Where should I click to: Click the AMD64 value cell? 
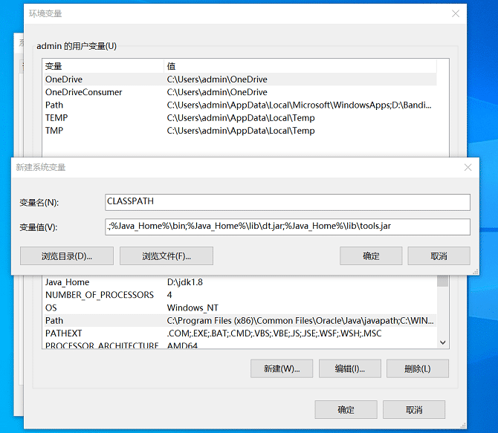[182, 345]
